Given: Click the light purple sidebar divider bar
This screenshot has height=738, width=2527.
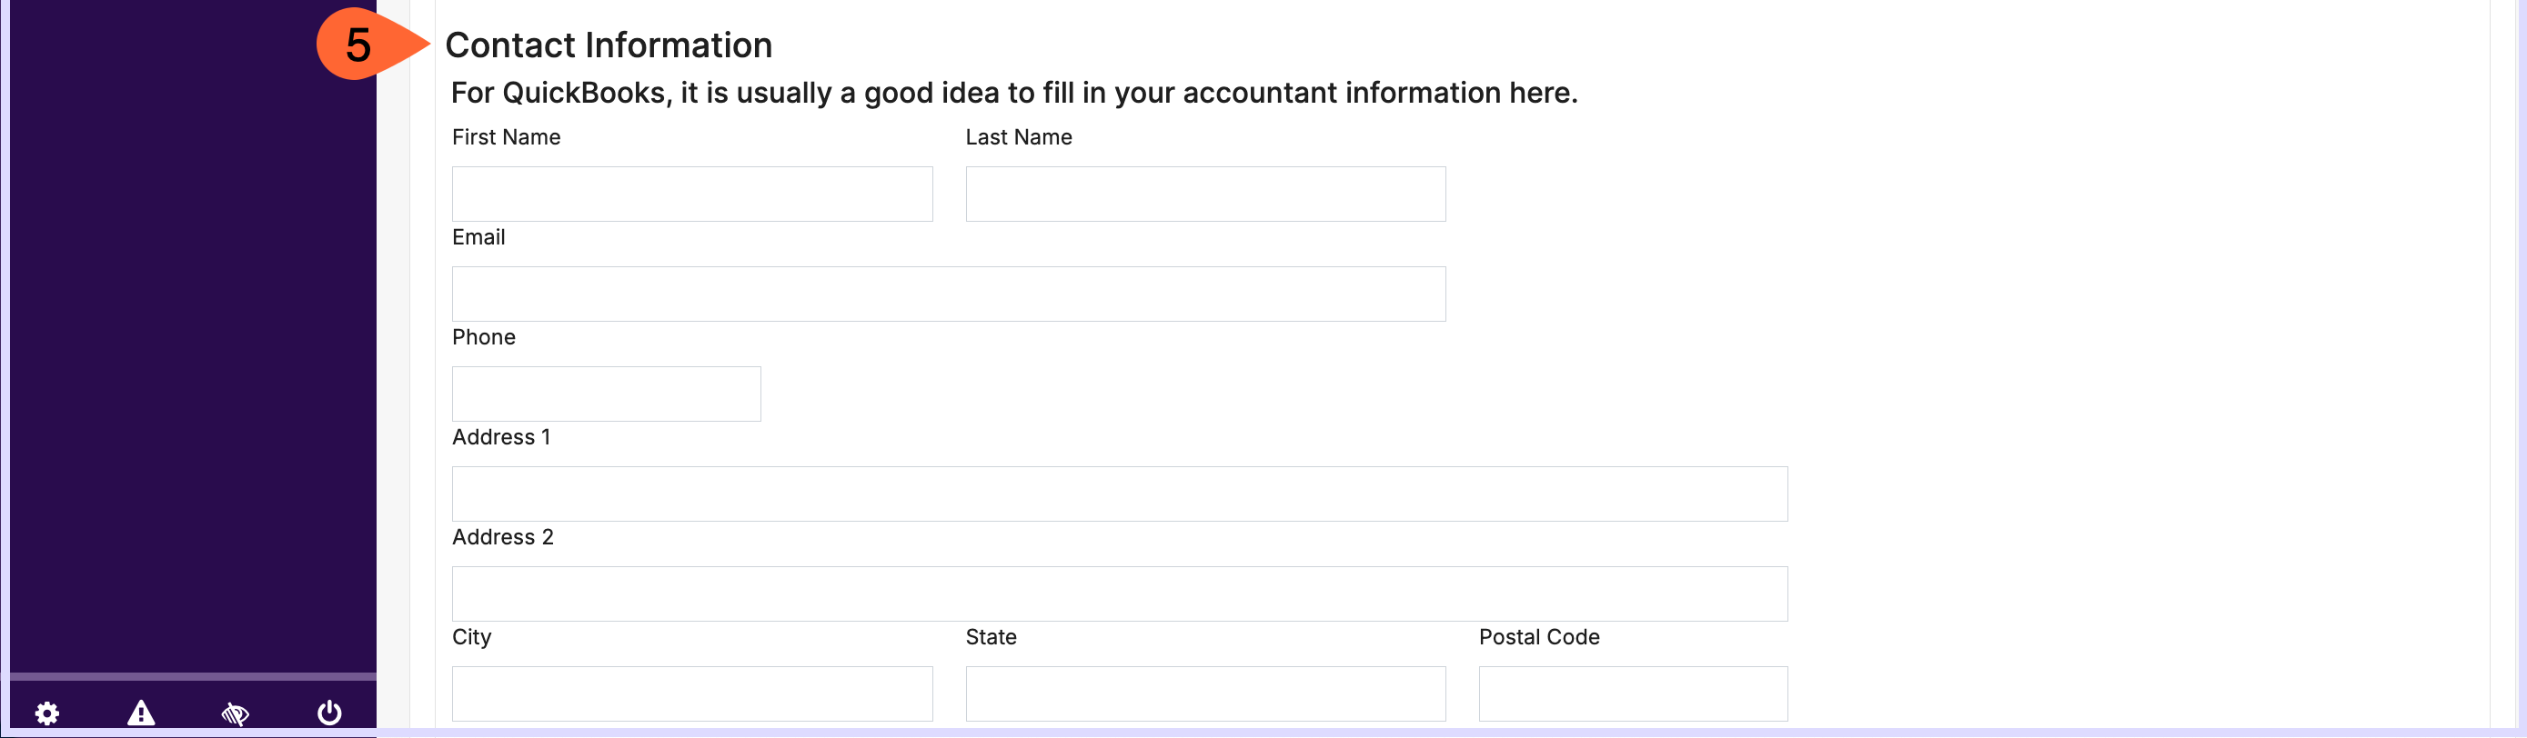Looking at the screenshot, I should coord(193,676).
